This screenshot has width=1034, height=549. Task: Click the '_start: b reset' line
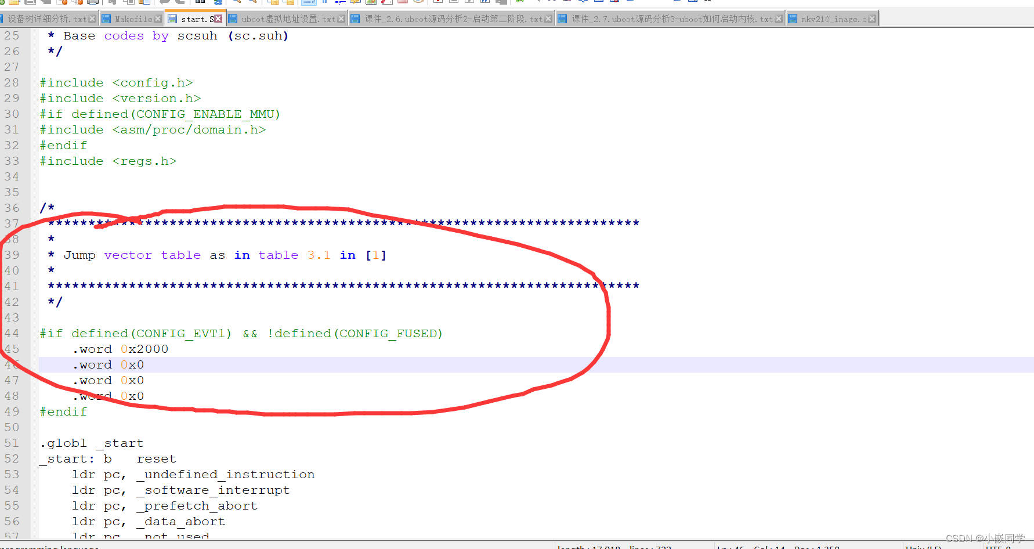click(x=108, y=459)
